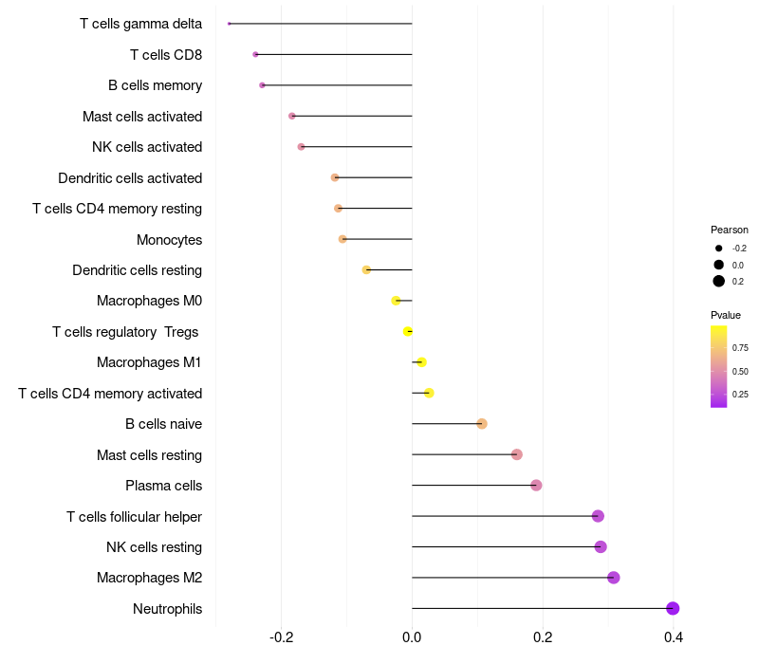Click the "Dendritic cells activated" label
Screen dimensions: 759x664
point(130,177)
